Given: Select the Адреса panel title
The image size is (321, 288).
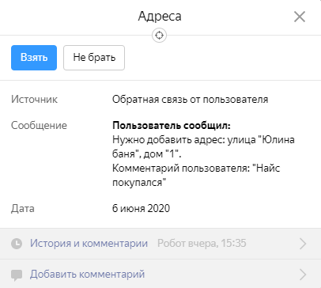Looking at the screenshot, I should pyautogui.click(x=160, y=16).
